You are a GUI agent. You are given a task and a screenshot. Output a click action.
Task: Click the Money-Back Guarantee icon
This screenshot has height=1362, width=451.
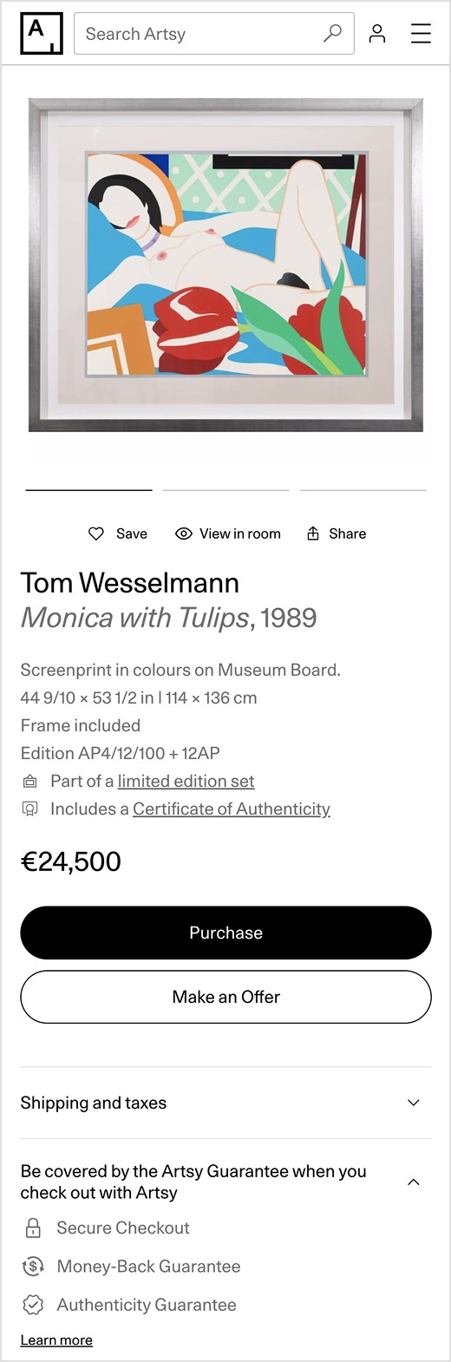pos(33,1267)
